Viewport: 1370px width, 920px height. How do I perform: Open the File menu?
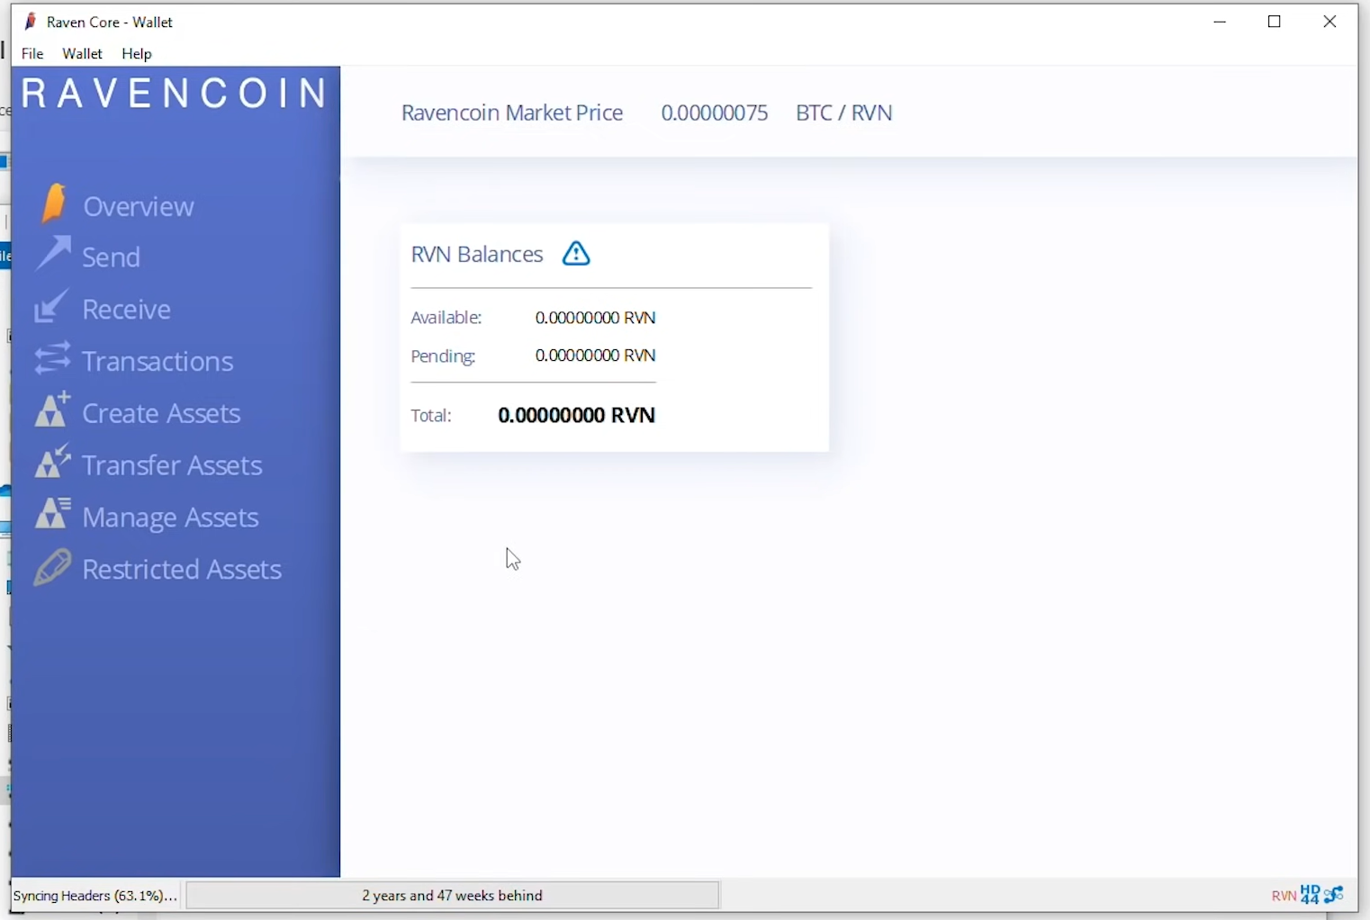[32, 53]
